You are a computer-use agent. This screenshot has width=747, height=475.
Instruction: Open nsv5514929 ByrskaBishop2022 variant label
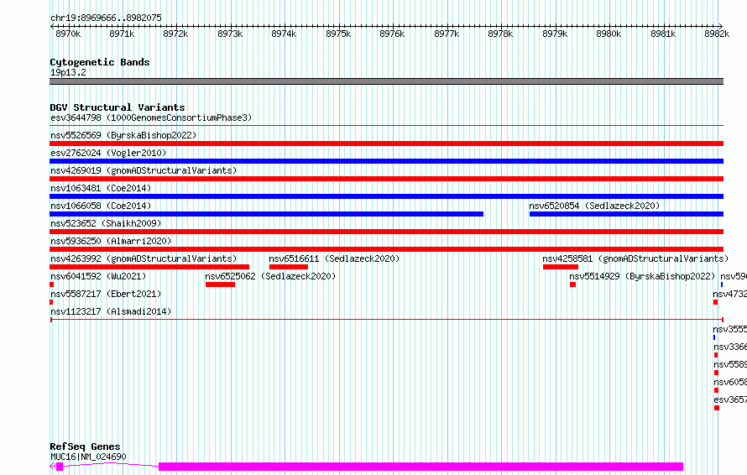coord(642,276)
